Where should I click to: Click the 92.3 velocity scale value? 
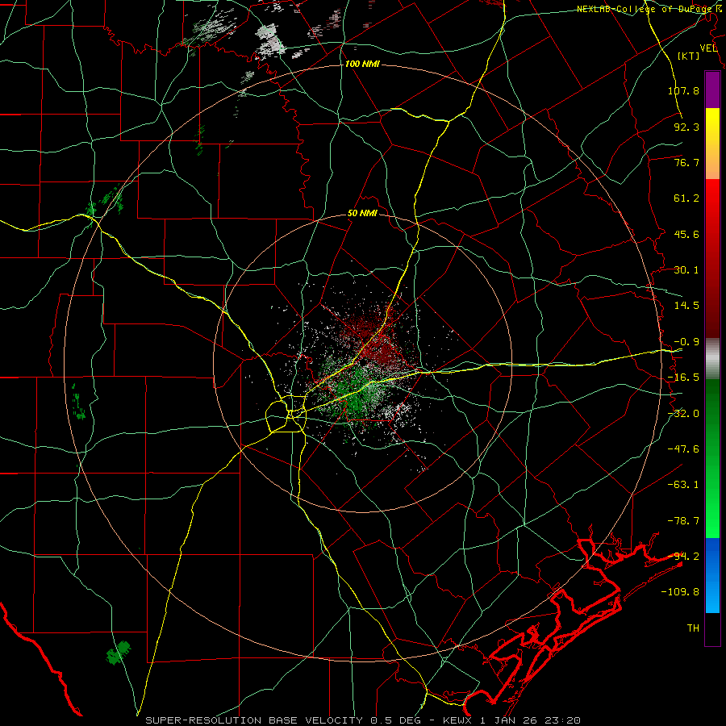click(686, 127)
